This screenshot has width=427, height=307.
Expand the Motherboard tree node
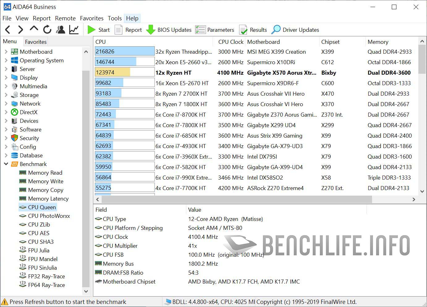(6, 52)
